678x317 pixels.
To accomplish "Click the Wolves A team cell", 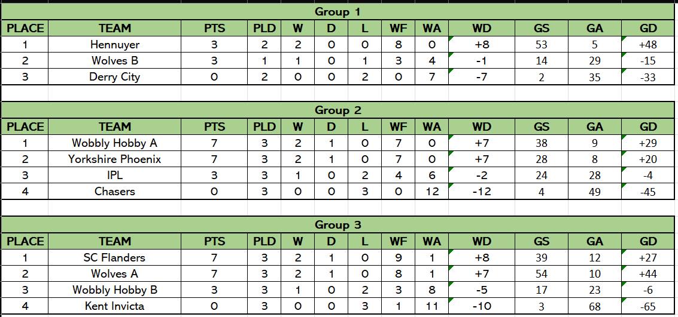I will 115,274.
